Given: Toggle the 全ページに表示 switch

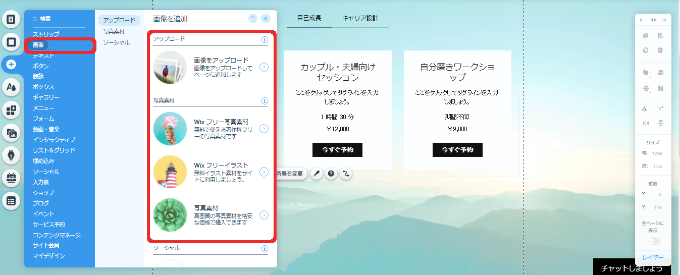Looking at the screenshot, I should pyautogui.click(x=653, y=241).
